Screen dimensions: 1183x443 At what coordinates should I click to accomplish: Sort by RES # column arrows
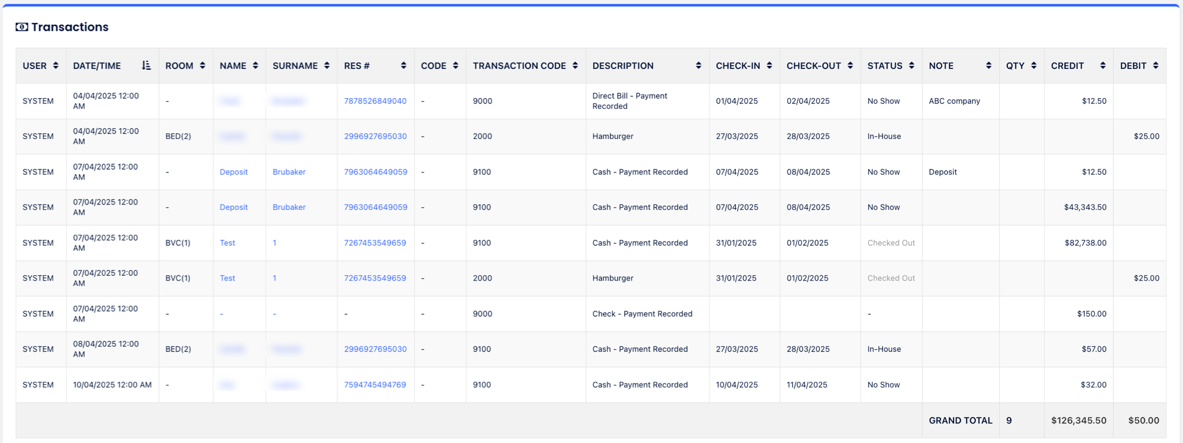(403, 66)
